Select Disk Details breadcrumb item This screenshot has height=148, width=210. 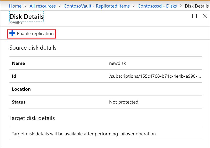(197, 6)
